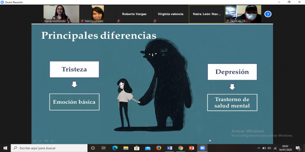Click the Zoom logo icon in the title bar
This screenshot has width=305, height=152.
pos(2,2)
